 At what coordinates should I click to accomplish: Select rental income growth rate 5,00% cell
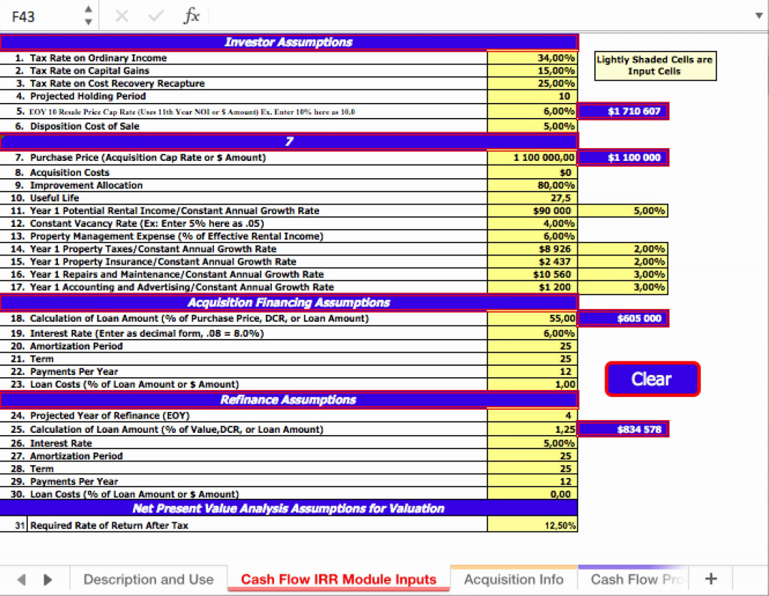tap(623, 210)
